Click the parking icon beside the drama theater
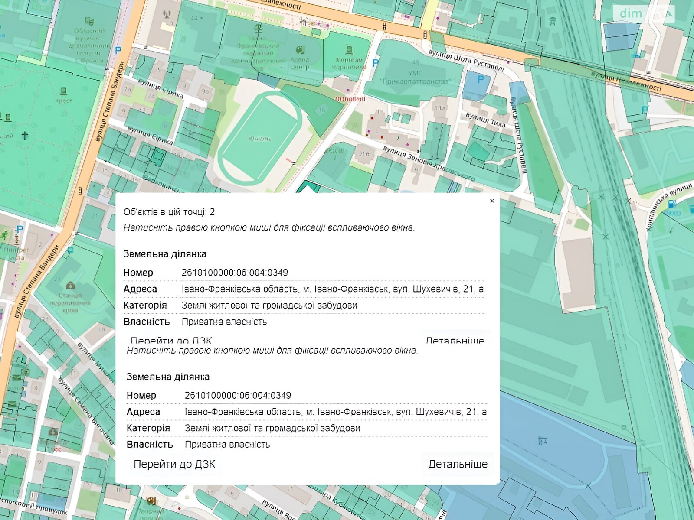Viewport: 694px width, 520px height. (118, 50)
